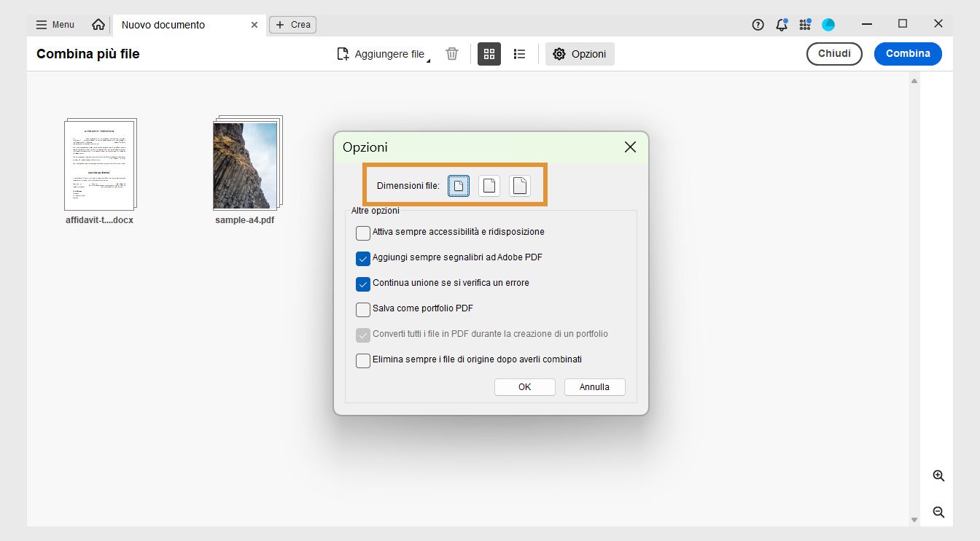980x541 pixels.
Task: Select the largest file size option
Action: pyautogui.click(x=519, y=185)
